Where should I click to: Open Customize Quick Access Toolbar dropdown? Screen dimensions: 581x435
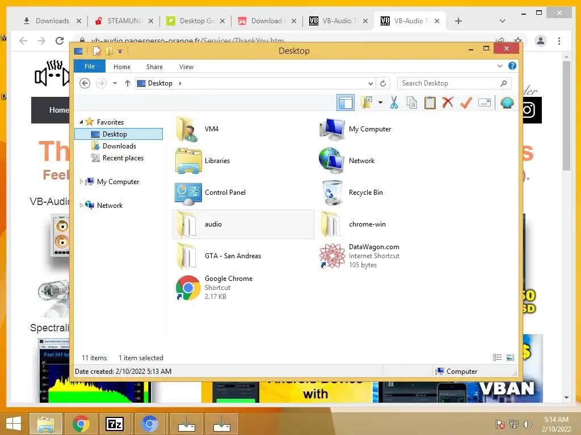pyautogui.click(x=120, y=52)
